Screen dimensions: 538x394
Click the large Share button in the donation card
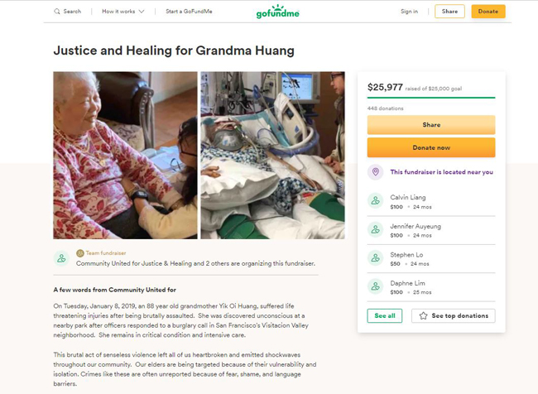(431, 125)
